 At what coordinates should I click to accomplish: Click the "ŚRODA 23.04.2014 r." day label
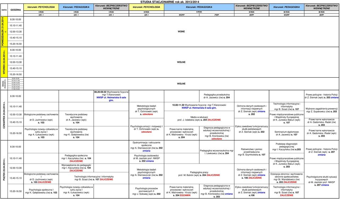coord(4,84)
